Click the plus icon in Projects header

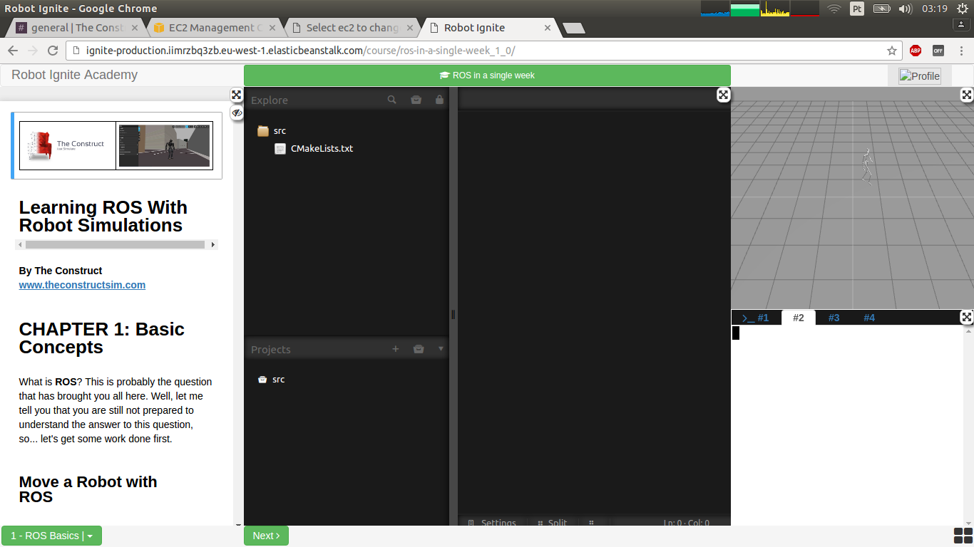pos(396,349)
